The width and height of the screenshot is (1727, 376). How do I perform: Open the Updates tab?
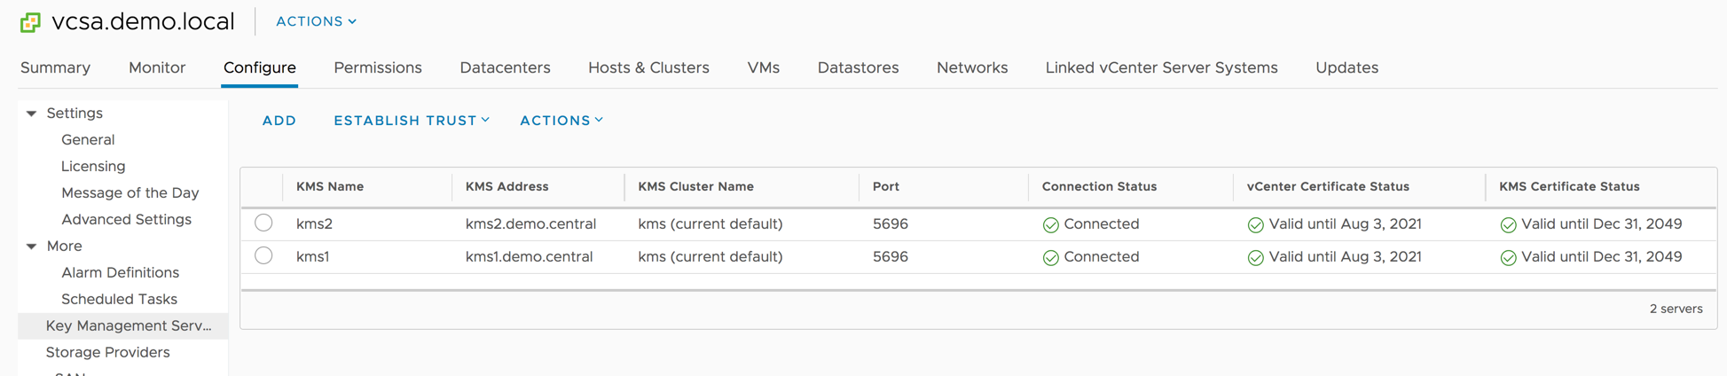tap(1346, 67)
